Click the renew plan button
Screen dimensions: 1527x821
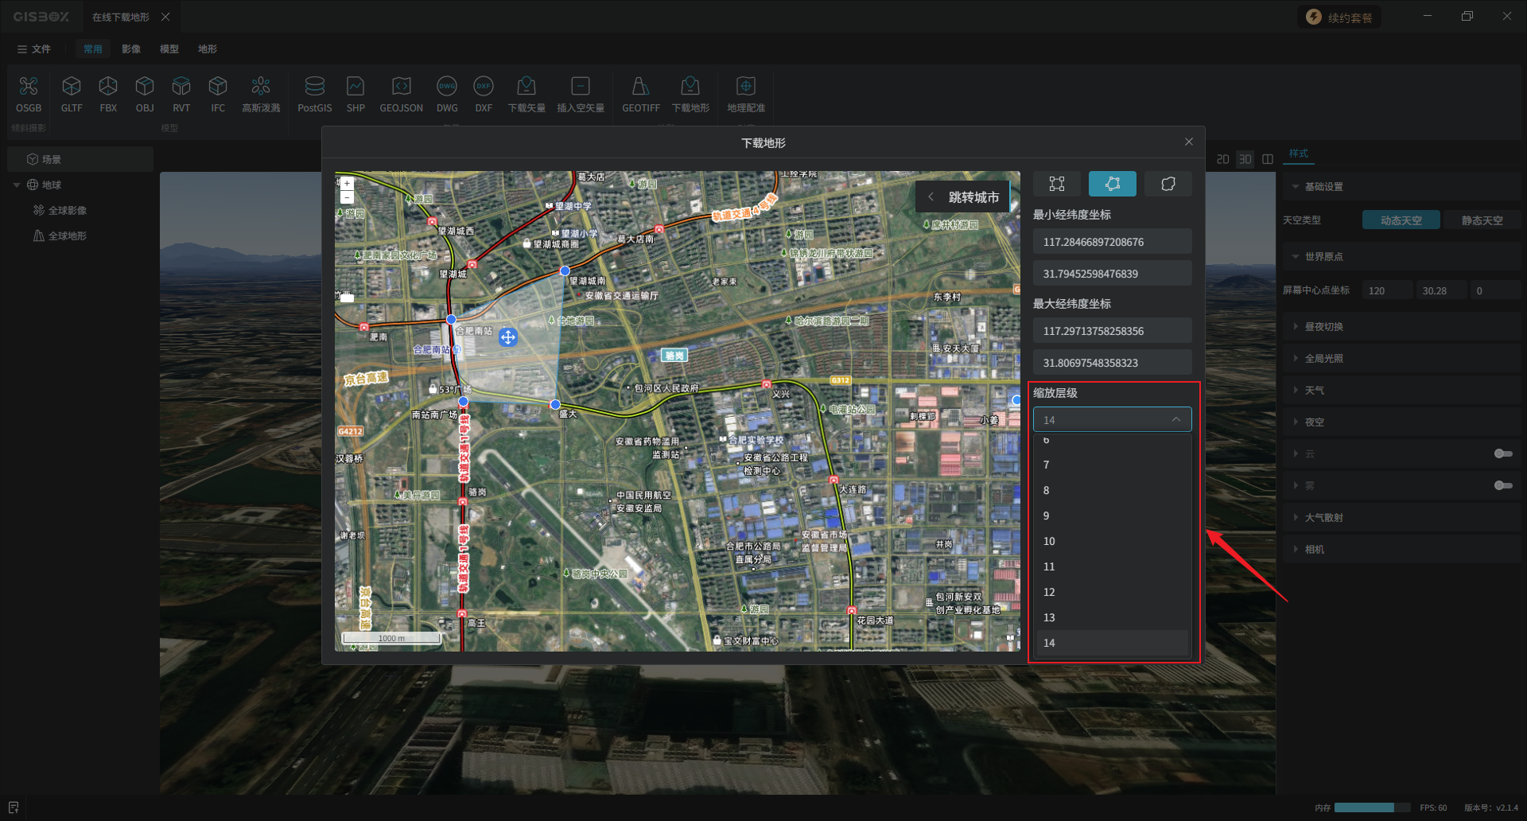1340,18
